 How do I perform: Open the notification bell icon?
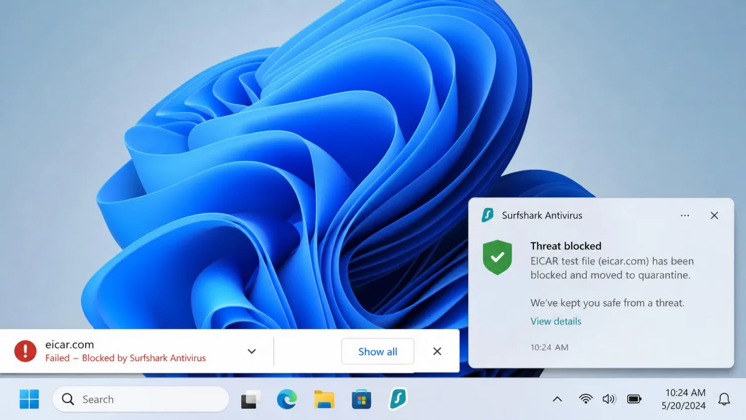pos(724,399)
